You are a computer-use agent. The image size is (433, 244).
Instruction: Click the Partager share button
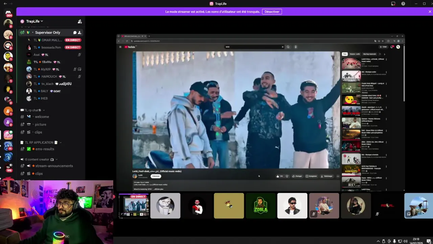297,176
